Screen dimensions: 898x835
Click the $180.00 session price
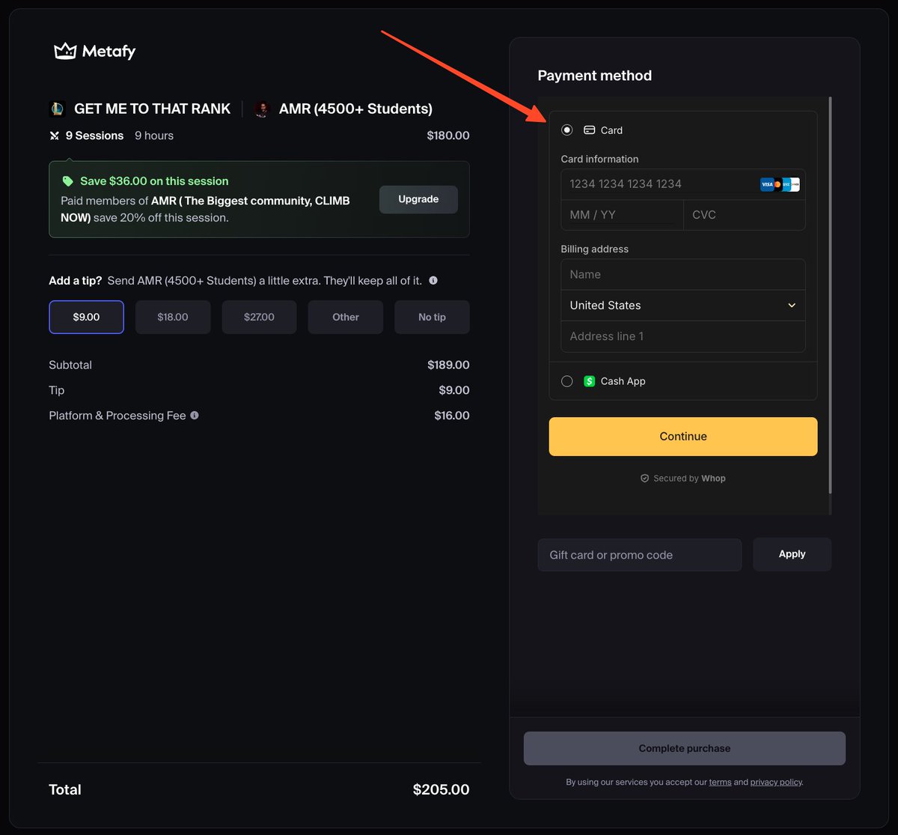point(448,136)
